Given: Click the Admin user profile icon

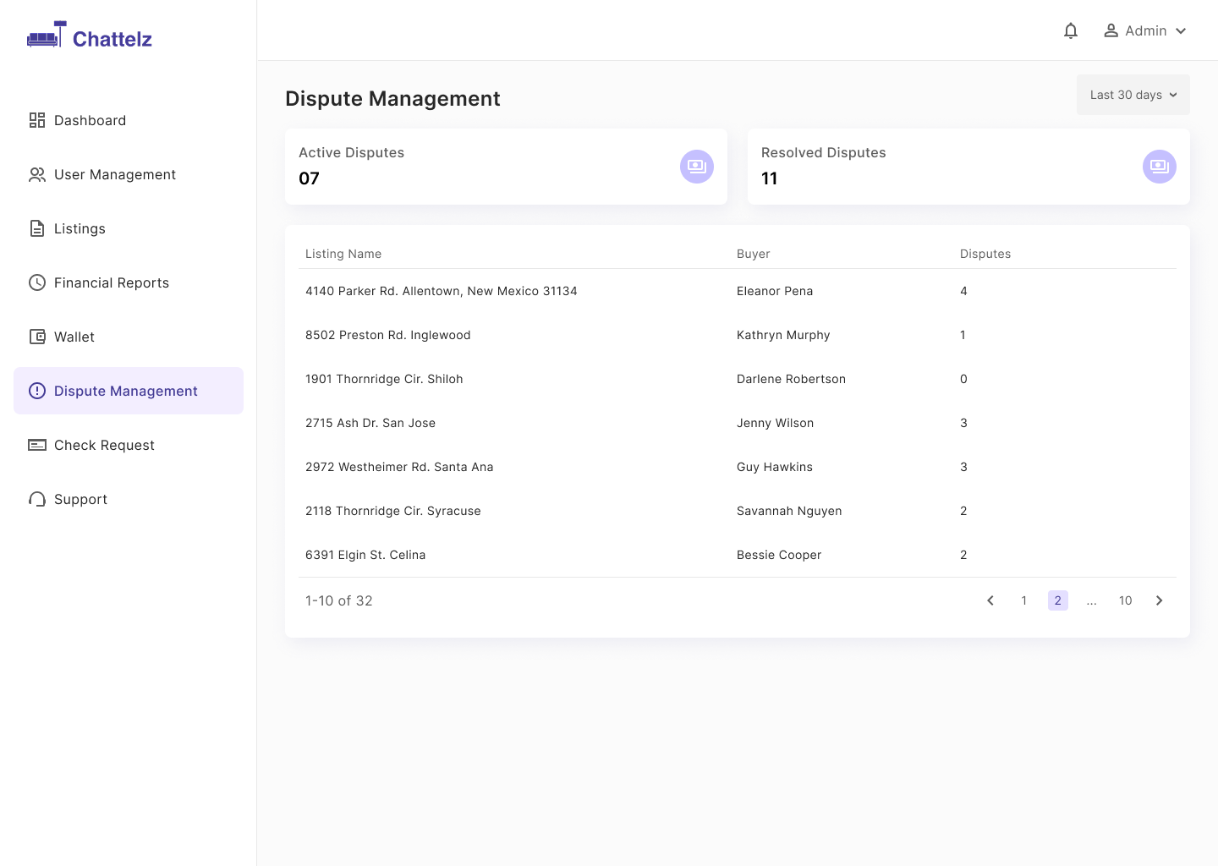Looking at the screenshot, I should [1111, 30].
